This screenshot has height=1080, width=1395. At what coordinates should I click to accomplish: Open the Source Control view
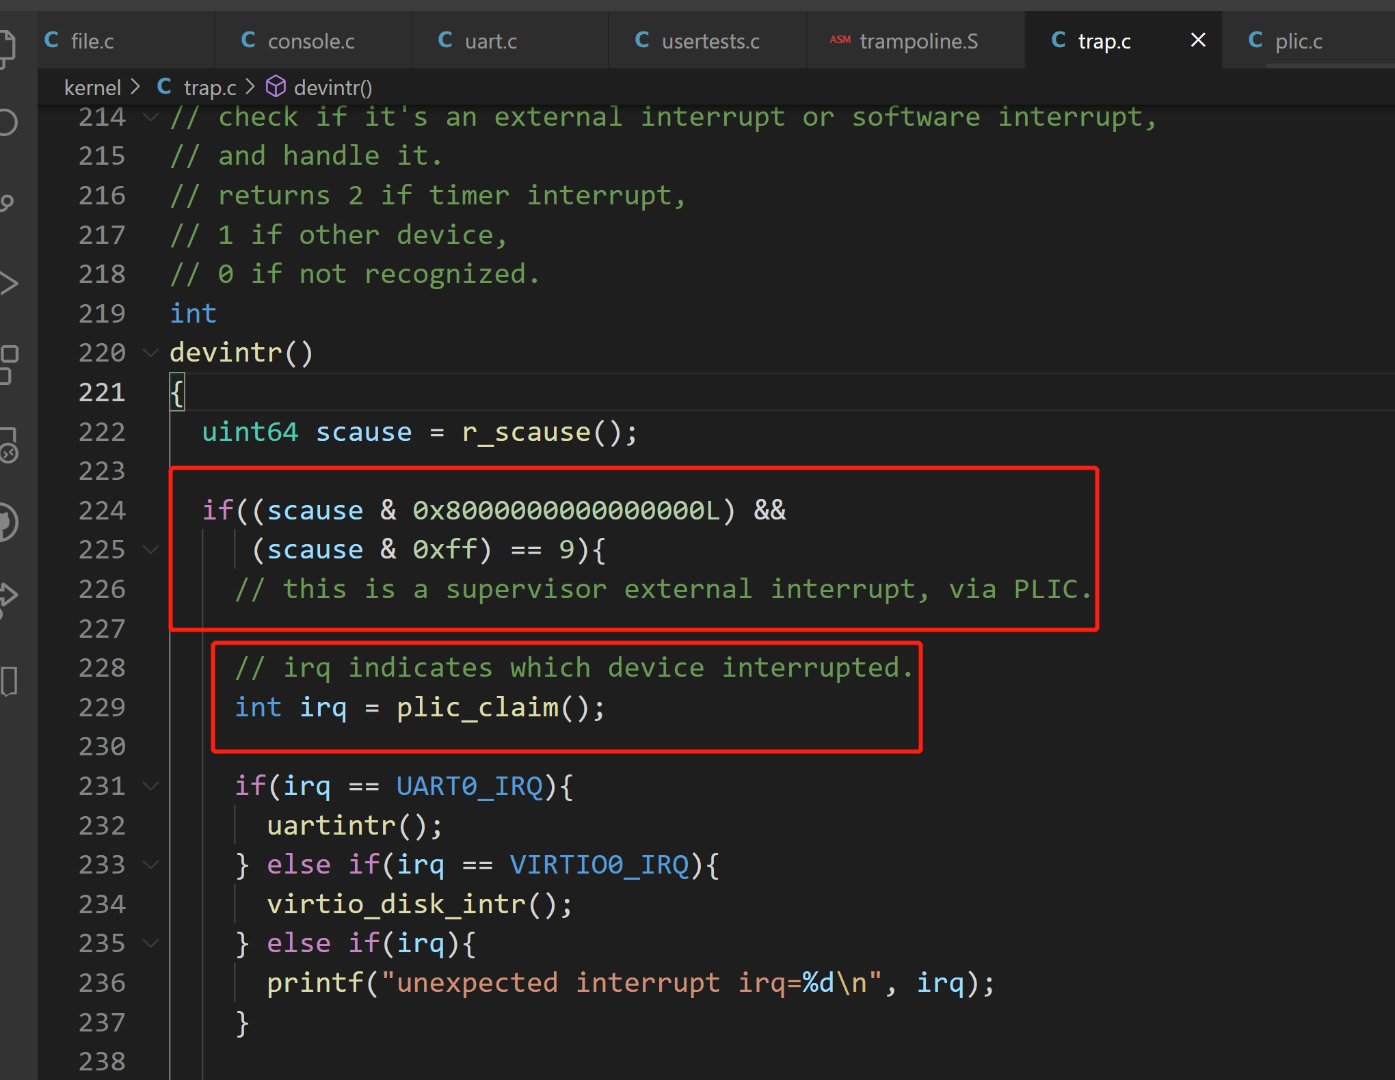click(7, 203)
